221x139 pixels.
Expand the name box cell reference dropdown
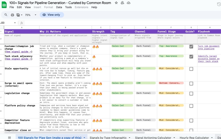tap(15, 23)
